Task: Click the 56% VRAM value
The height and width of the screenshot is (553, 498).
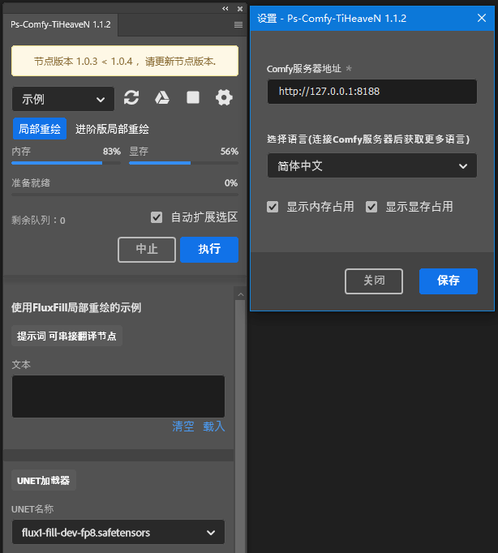Action: pos(230,152)
